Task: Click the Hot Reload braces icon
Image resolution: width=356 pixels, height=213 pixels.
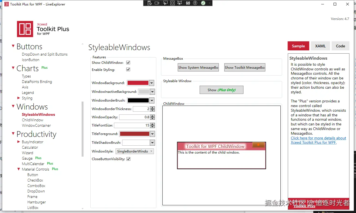Action: (188, 3)
